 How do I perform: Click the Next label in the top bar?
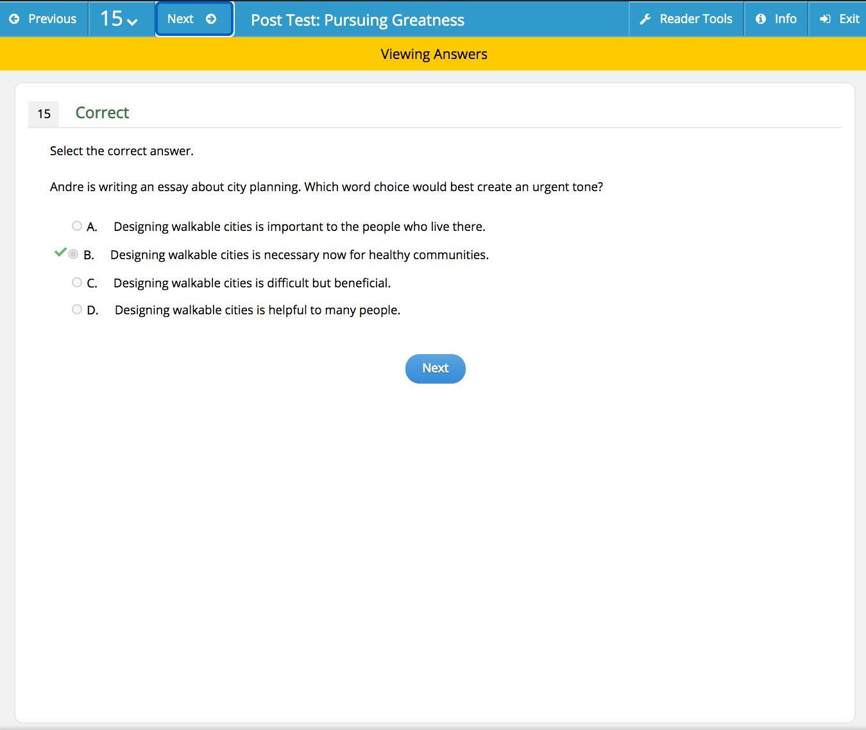click(180, 19)
